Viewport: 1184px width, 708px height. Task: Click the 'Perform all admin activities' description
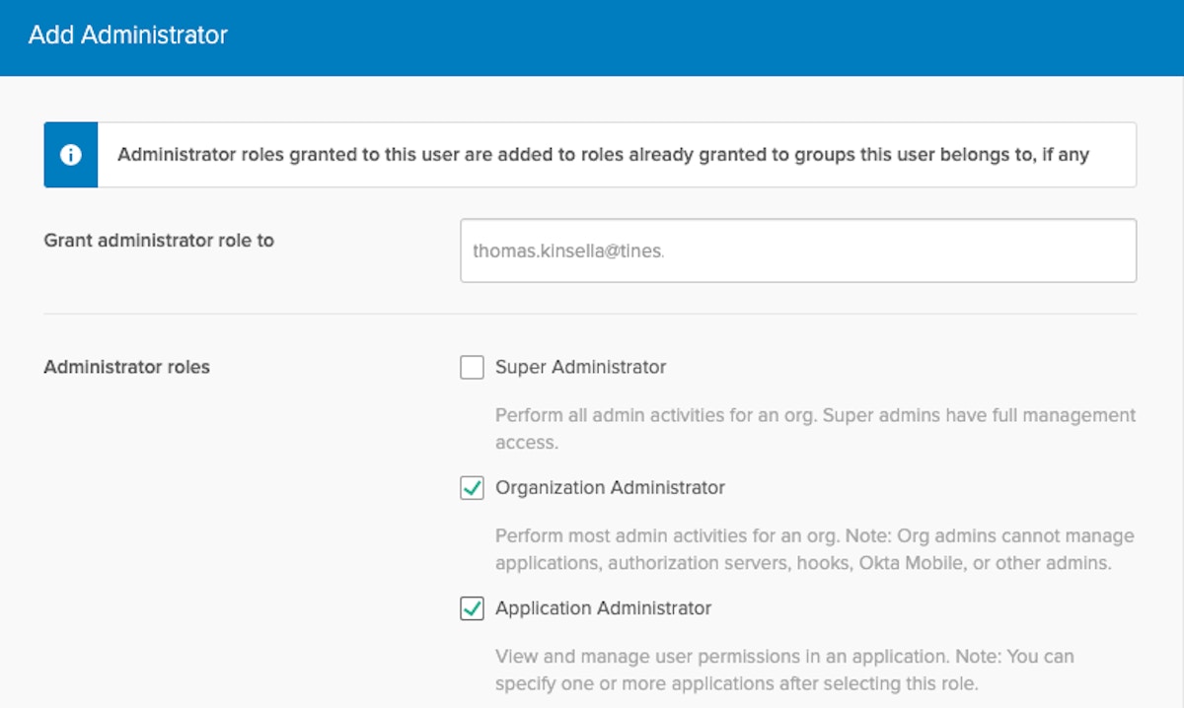814,428
